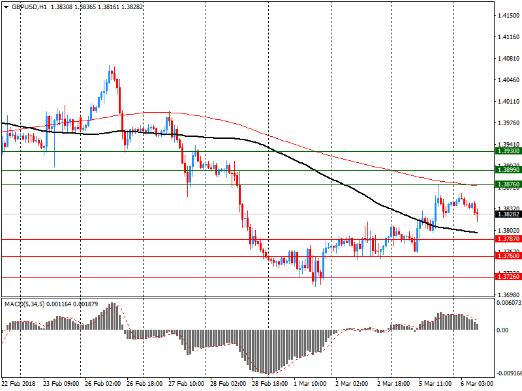Click the 1.40810 price scale value
Image resolution: width=522 pixels, height=391 pixels.
[x=508, y=59]
